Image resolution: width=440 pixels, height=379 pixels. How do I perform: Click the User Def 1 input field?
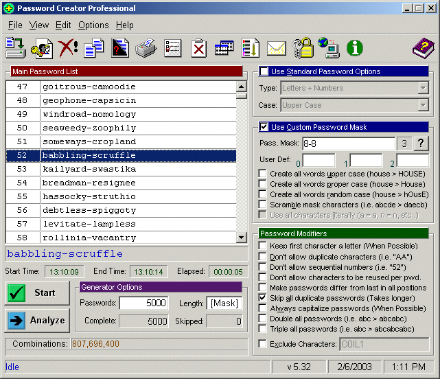pyautogui.click(x=366, y=160)
